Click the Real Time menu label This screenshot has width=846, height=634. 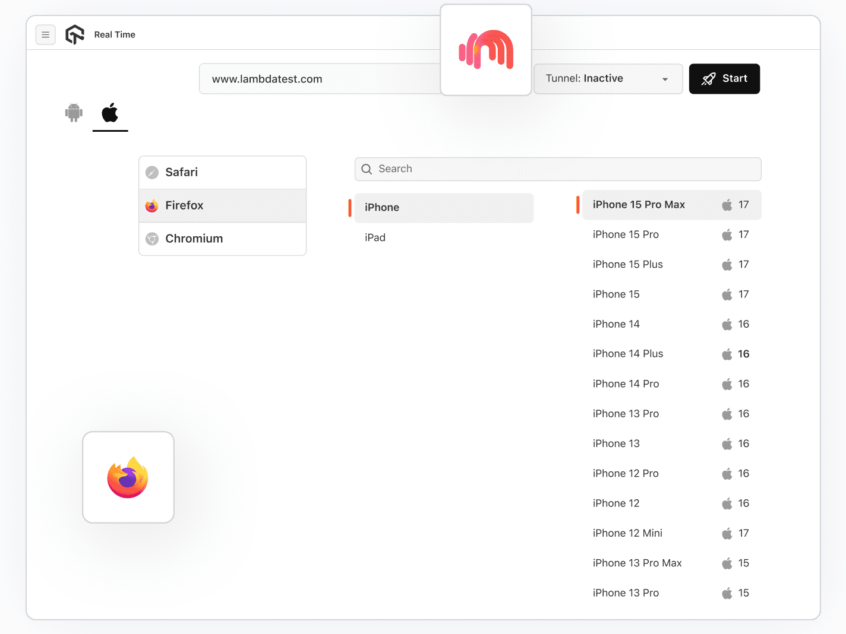coord(115,34)
